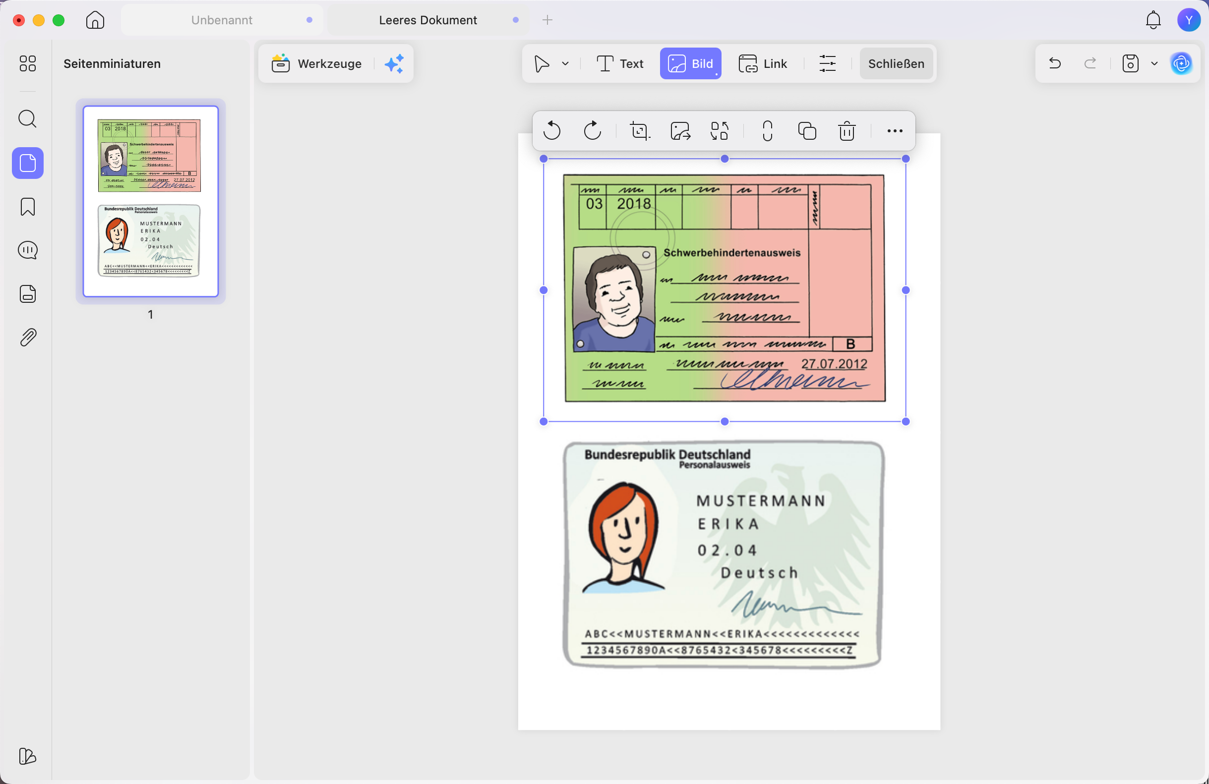Rotate image counterclockwise

(x=551, y=131)
